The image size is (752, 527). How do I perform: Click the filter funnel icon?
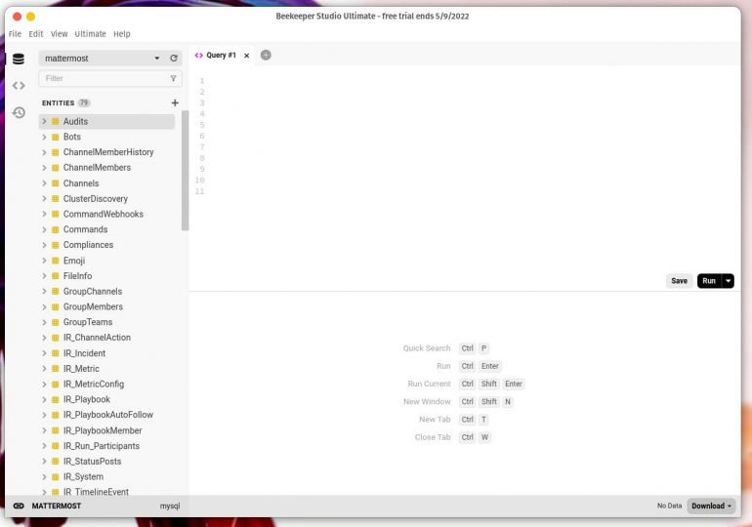coord(173,79)
